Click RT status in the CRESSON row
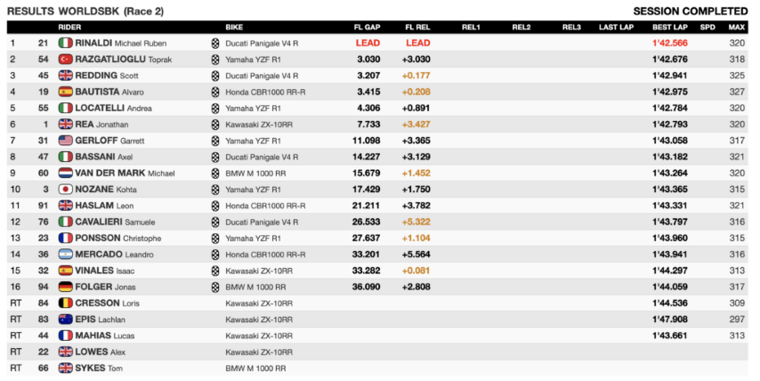The height and width of the screenshot is (381, 760). 15,303
